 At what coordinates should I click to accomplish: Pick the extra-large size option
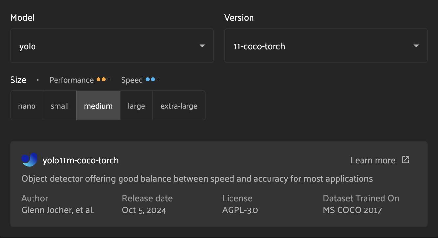coord(179,106)
